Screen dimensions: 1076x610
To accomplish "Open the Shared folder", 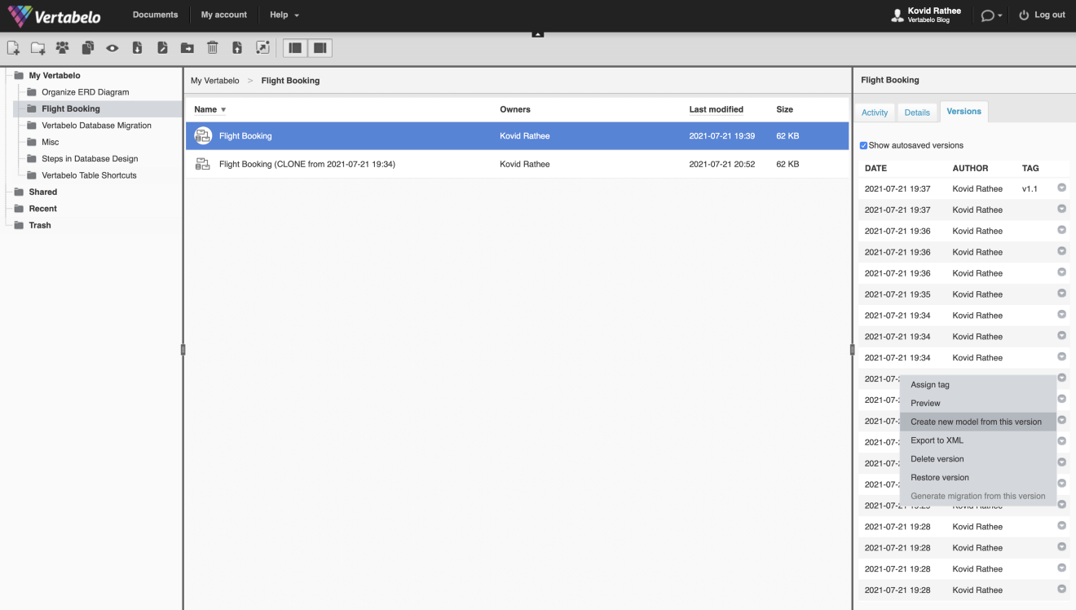I will coord(42,192).
